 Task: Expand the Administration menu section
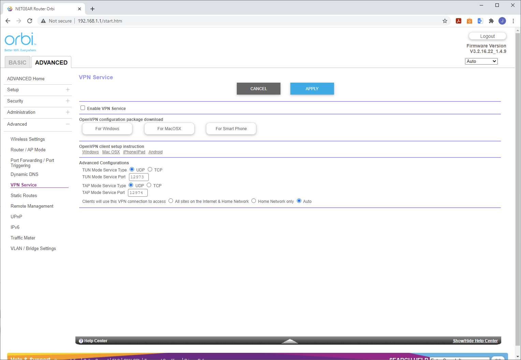pyautogui.click(x=68, y=112)
